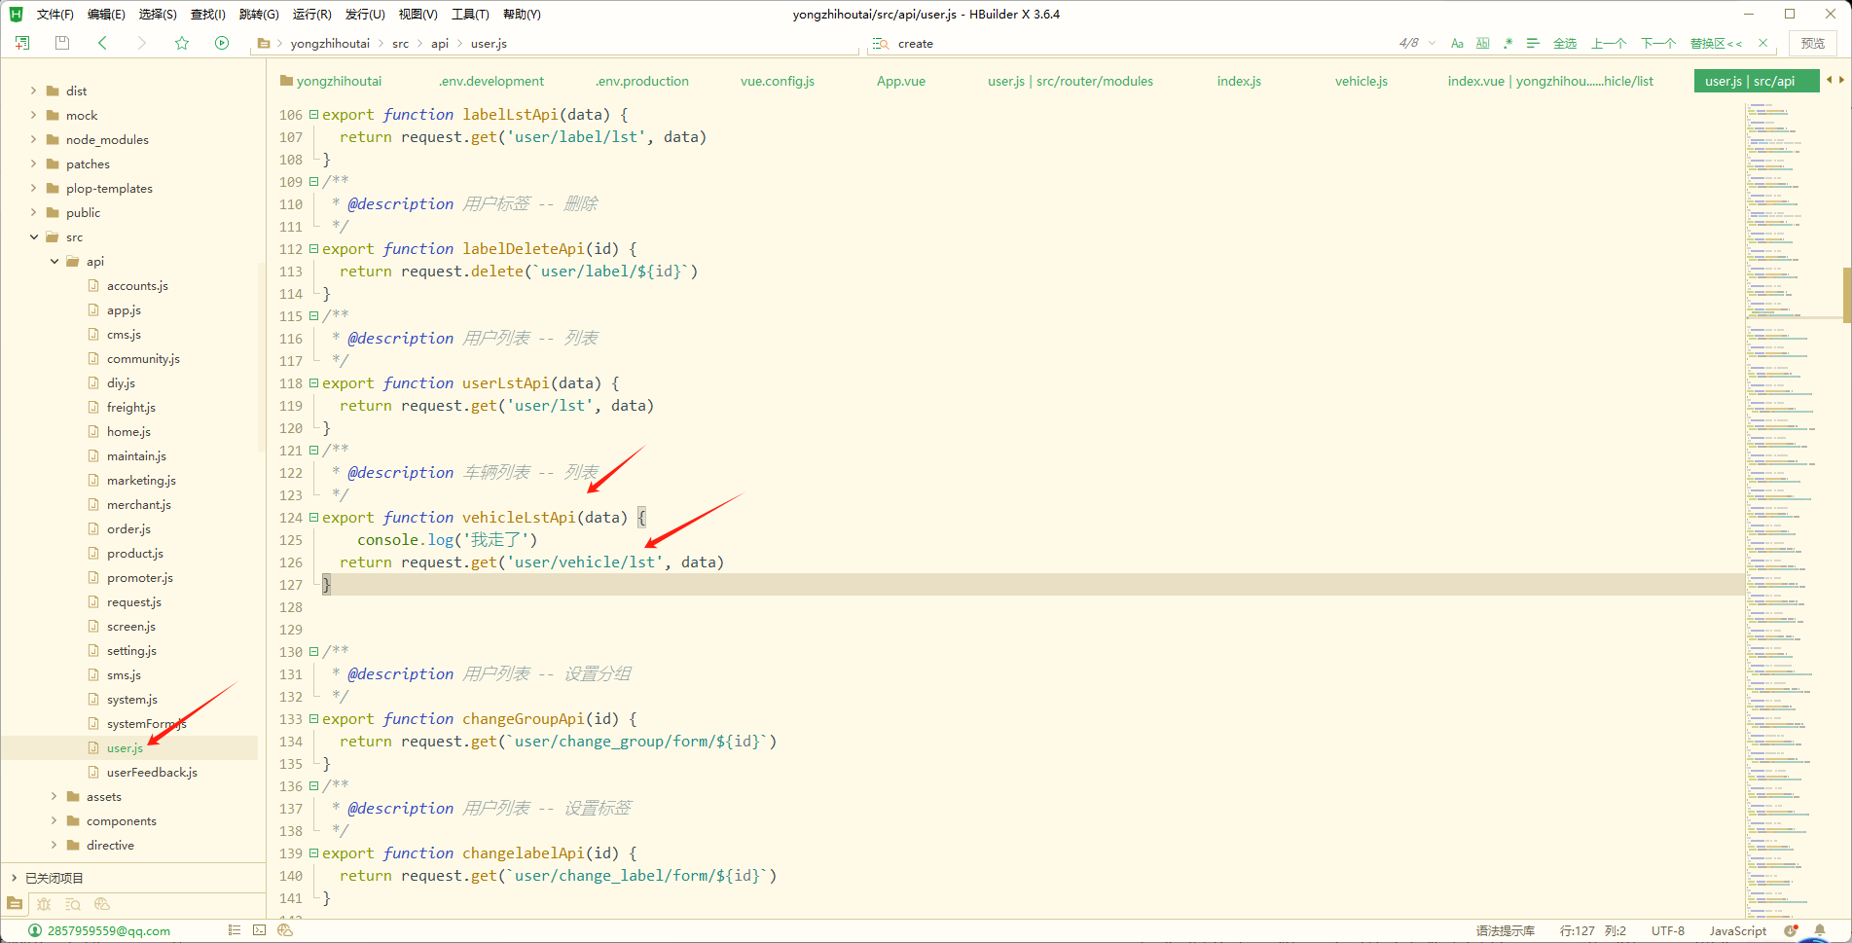
Task: Open the terminal icon in status bar
Action: point(259,930)
